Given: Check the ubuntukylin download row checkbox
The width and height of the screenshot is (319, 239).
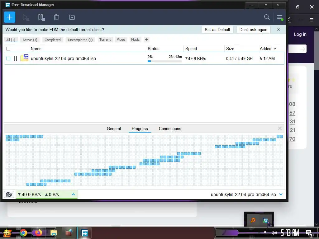Looking at the screenshot, I should coord(8,59).
